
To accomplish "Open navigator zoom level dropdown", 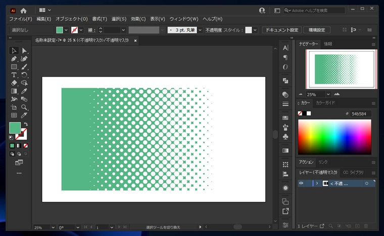I will pos(328,94).
